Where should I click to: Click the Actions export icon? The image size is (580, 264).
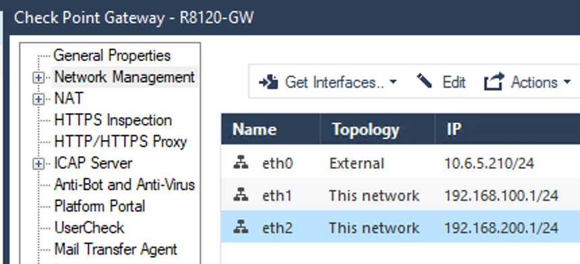point(494,81)
